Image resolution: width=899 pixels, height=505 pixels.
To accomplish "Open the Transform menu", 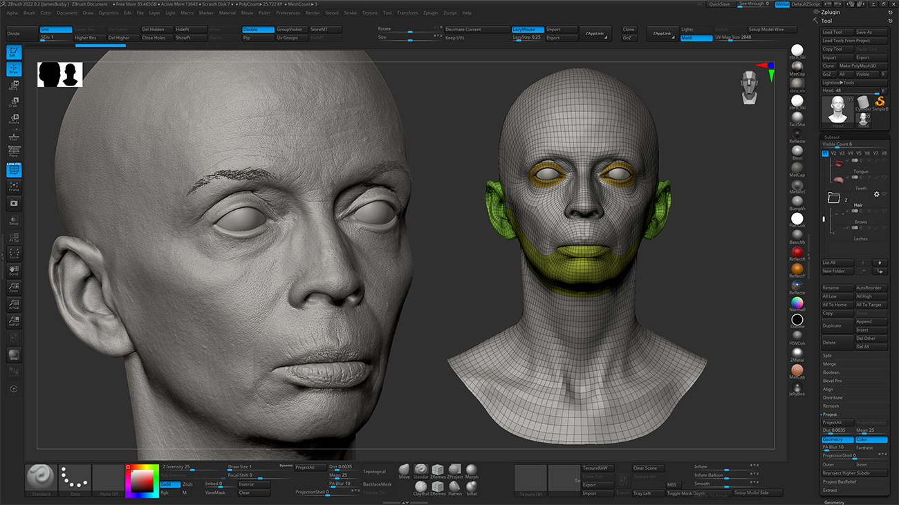I will click(407, 12).
